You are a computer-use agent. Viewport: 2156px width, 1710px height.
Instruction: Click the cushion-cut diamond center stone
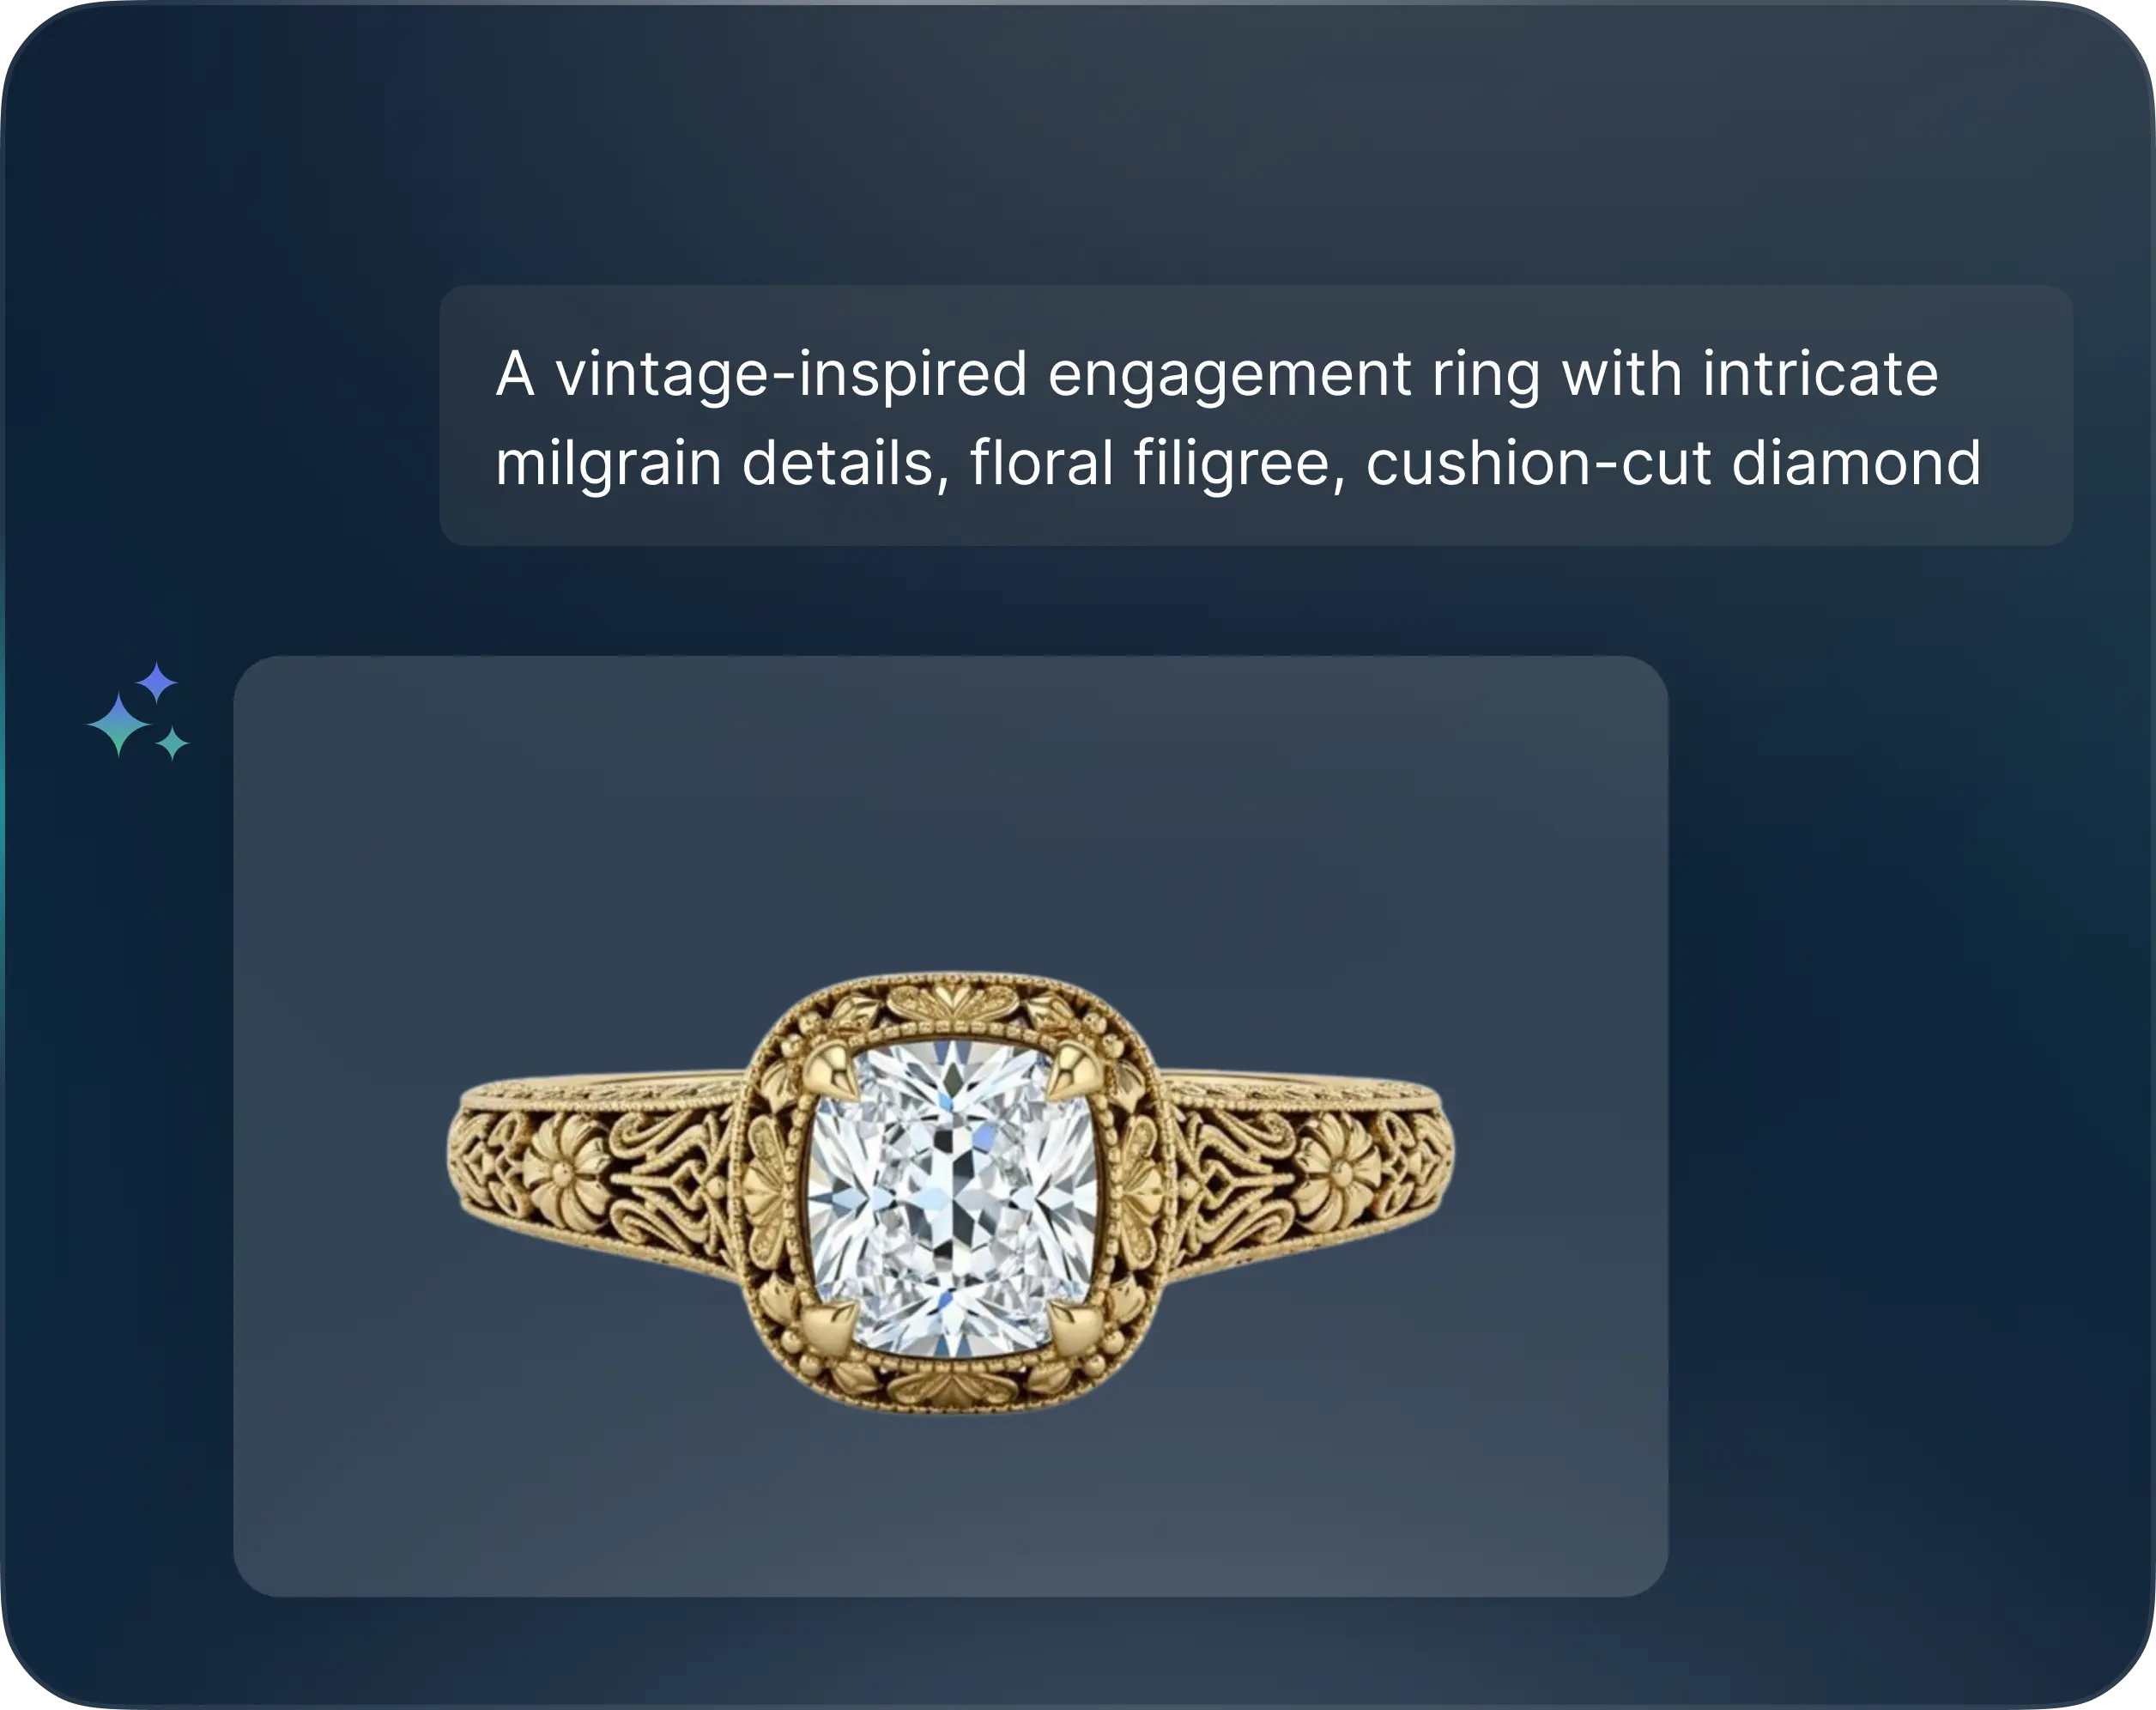point(952,1198)
